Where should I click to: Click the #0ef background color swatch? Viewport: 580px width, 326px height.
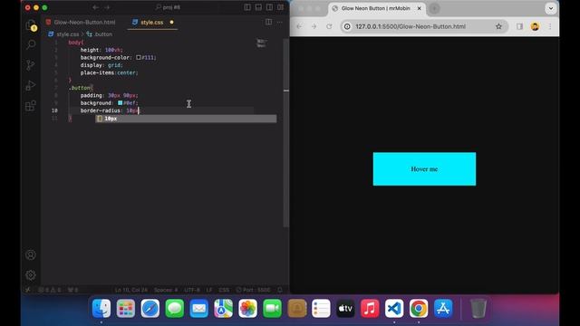tap(121, 103)
